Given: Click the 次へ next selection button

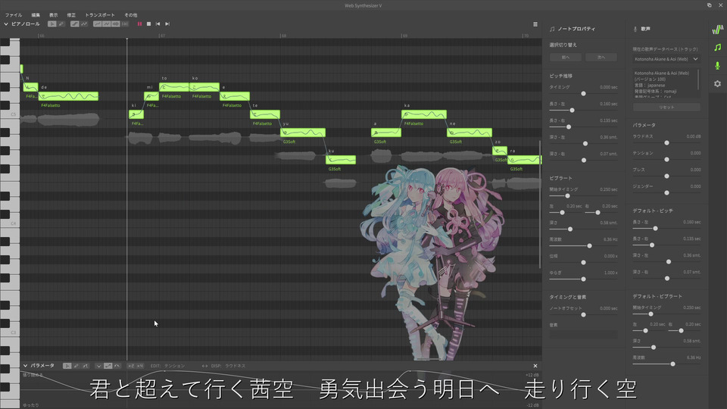Looking at the screenshot, I should [601, 58].
